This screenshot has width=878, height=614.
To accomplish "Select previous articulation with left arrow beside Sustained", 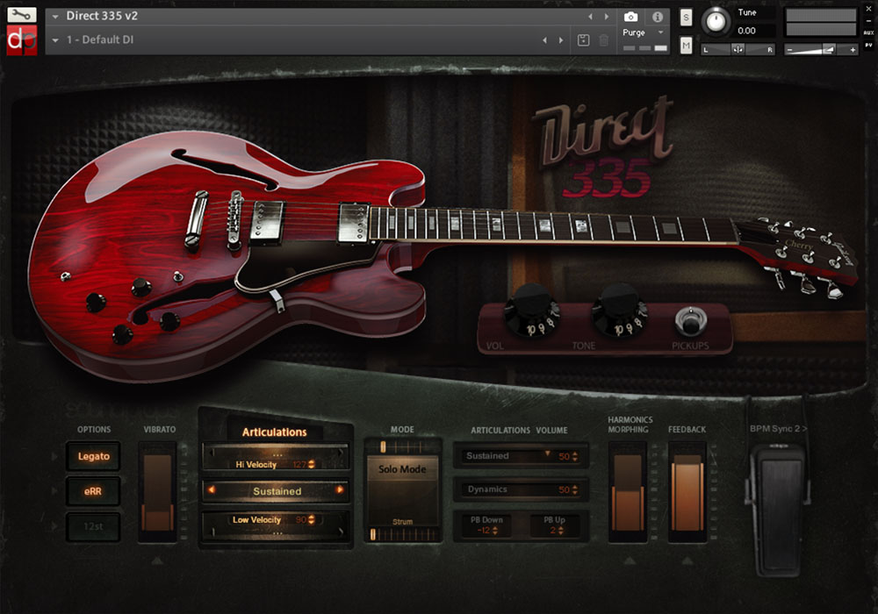I will pyautogui.click(x=212, y=489).
